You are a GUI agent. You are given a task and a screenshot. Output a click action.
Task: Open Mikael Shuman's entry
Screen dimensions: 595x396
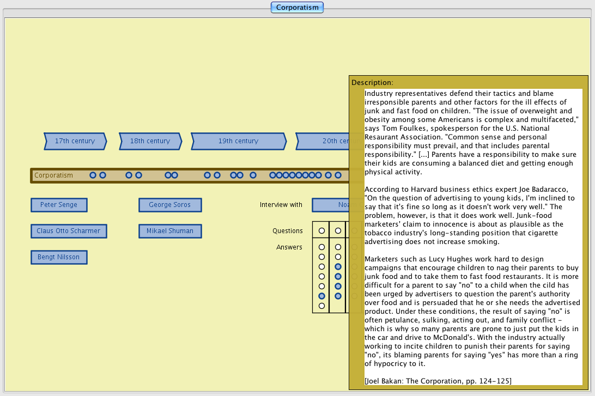coord(170,231)
